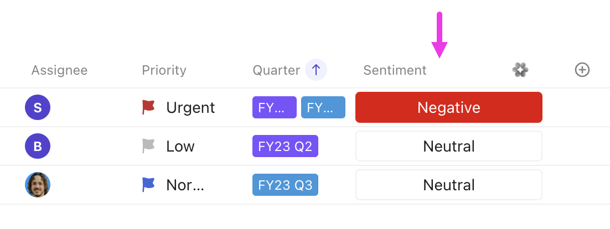Add a new column with plus icon
Screen dimensions: 610x229
582,70
